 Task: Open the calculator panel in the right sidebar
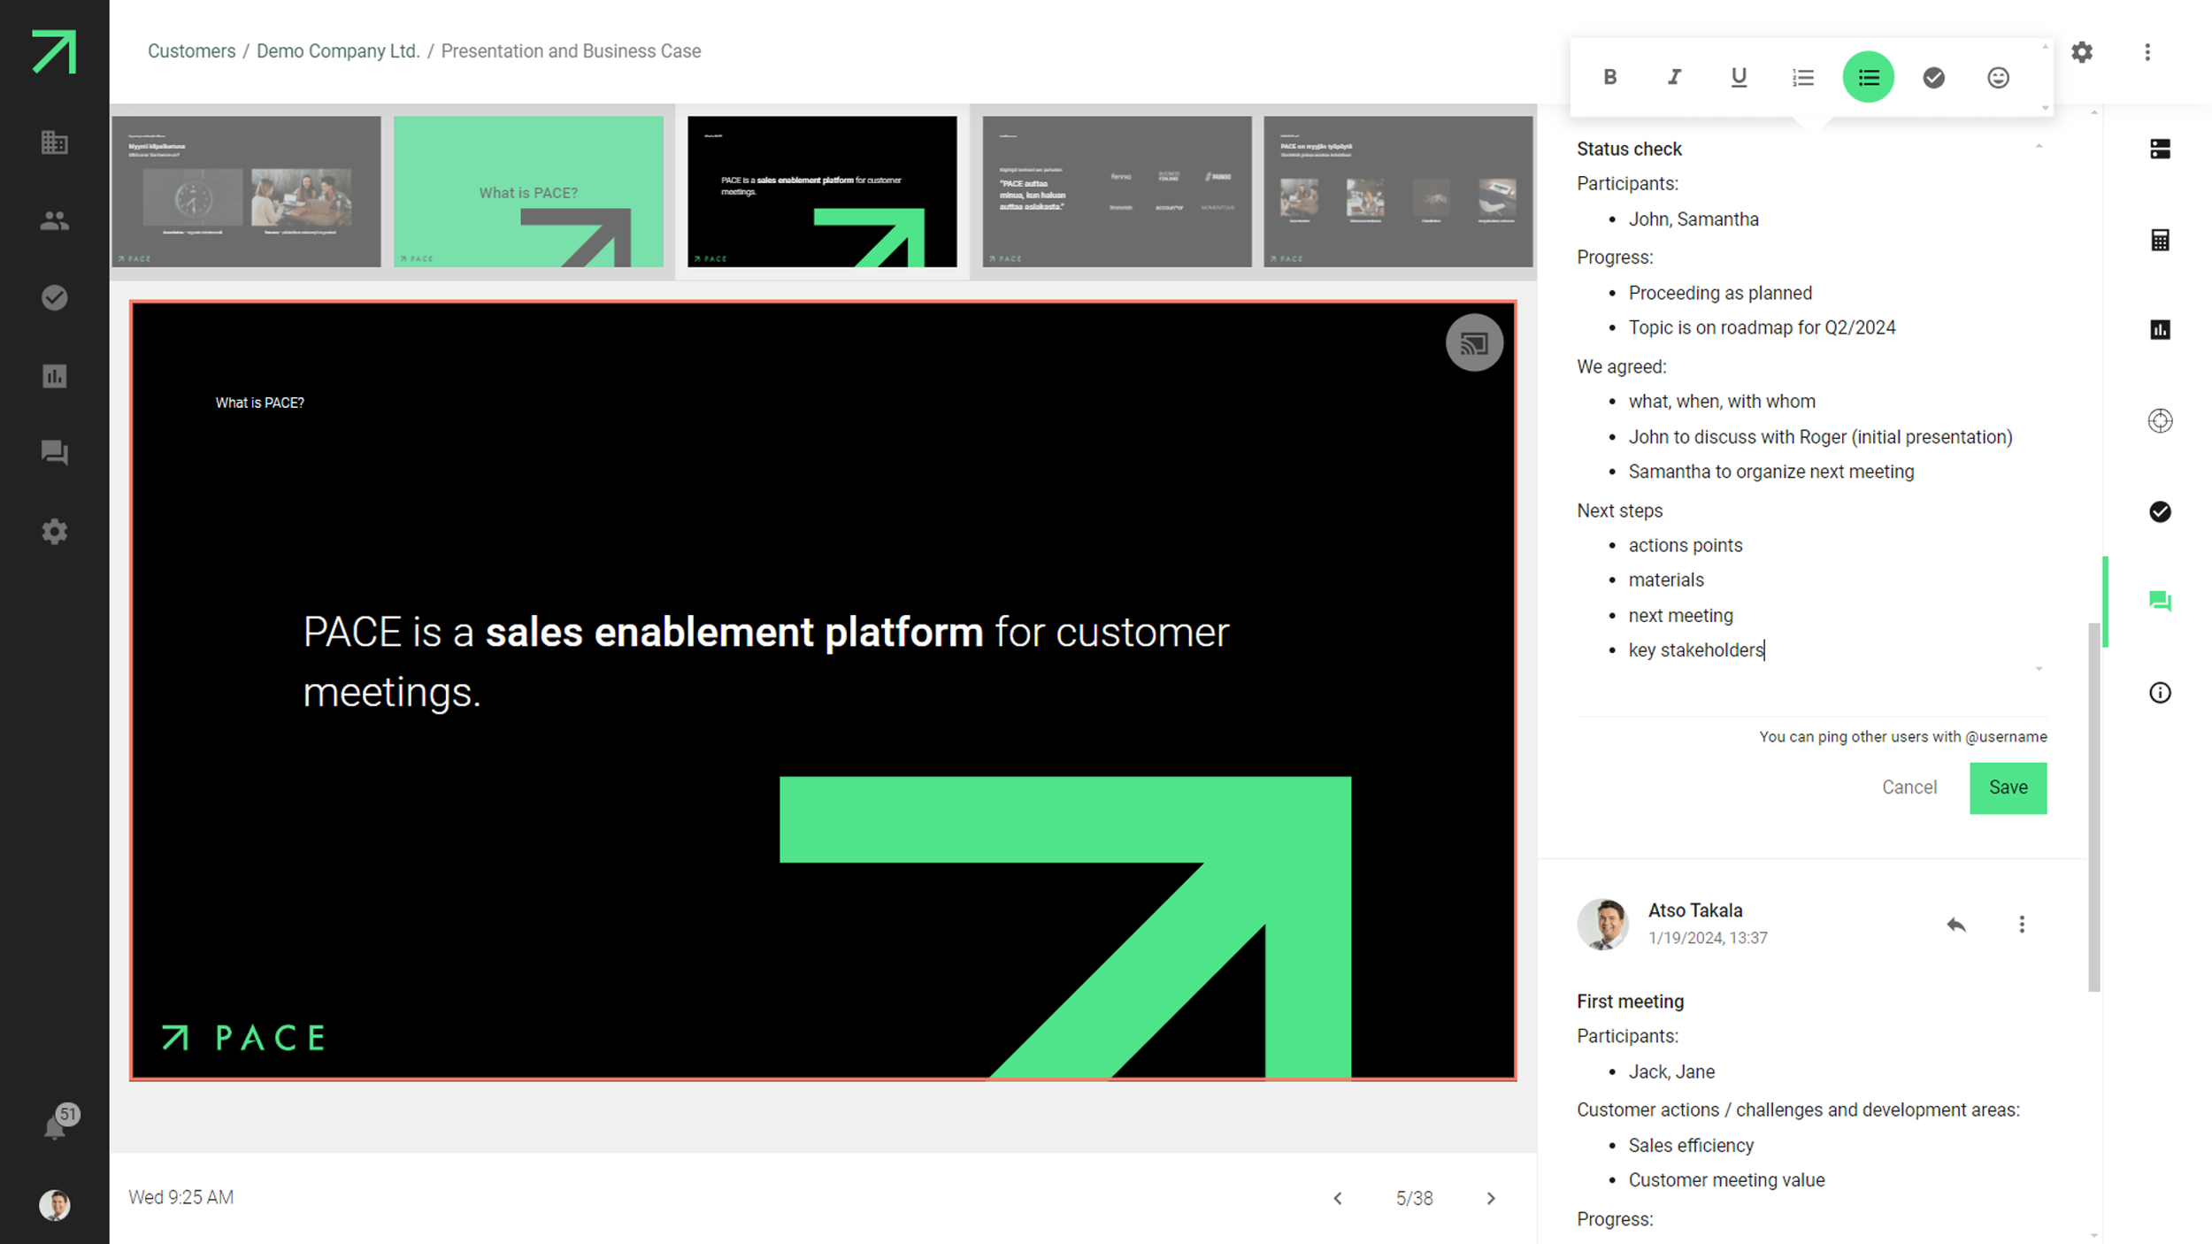[2160, 240]
